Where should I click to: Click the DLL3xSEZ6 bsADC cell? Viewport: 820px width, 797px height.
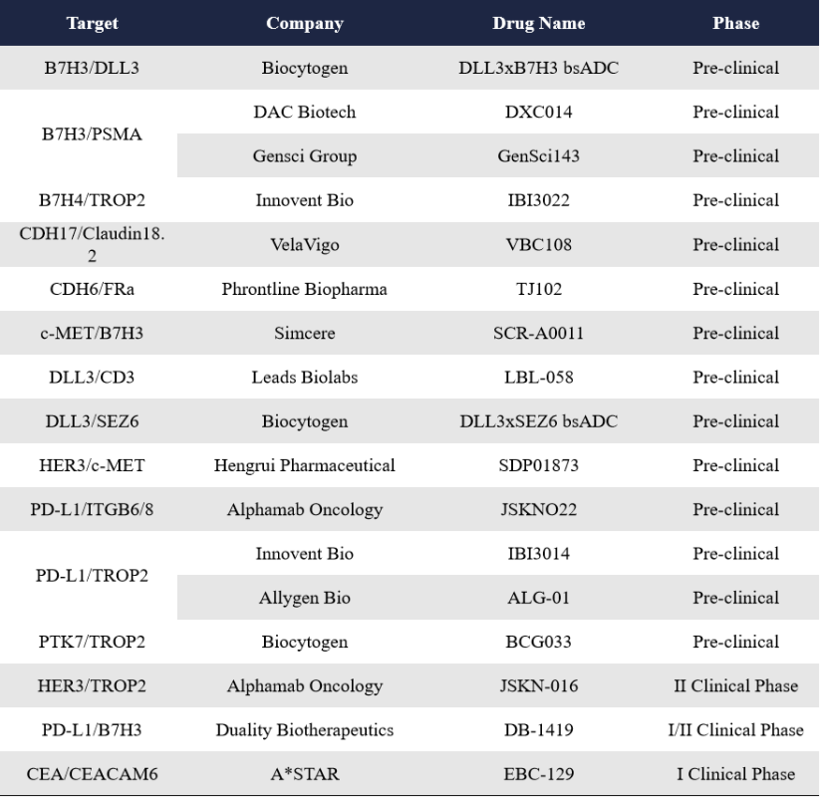[x=539, y=421]
